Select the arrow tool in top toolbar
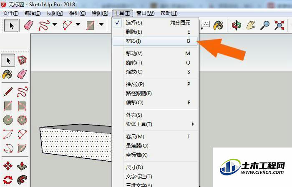292x187 pixels. (x=11, y=25)
